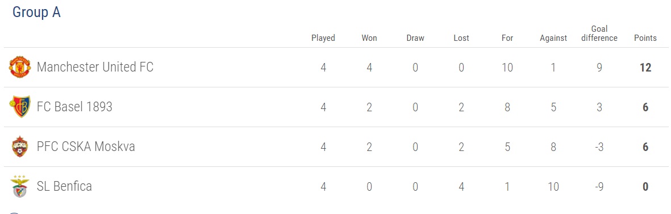Click the Group A heading
The width and height of the screenshot is (671, 214).
36,12
